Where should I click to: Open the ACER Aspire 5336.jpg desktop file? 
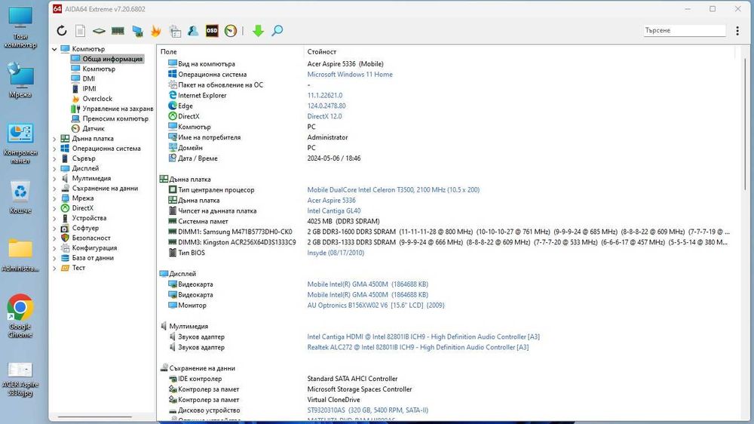click(20, 379)
